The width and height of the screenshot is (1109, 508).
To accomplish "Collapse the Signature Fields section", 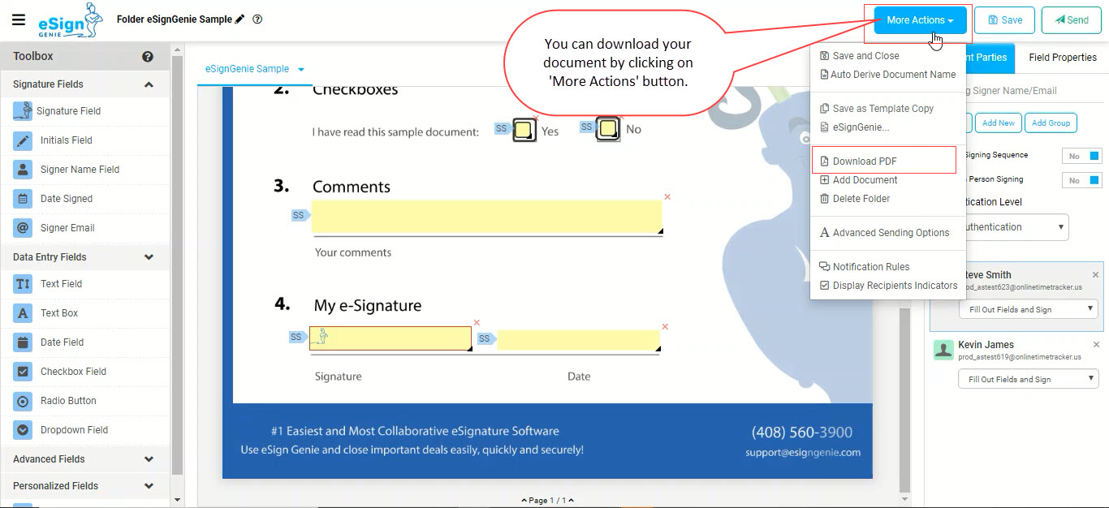I will [x=149, y=84].
